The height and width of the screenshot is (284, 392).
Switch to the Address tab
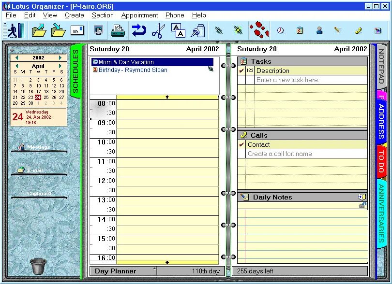point(381,121)
